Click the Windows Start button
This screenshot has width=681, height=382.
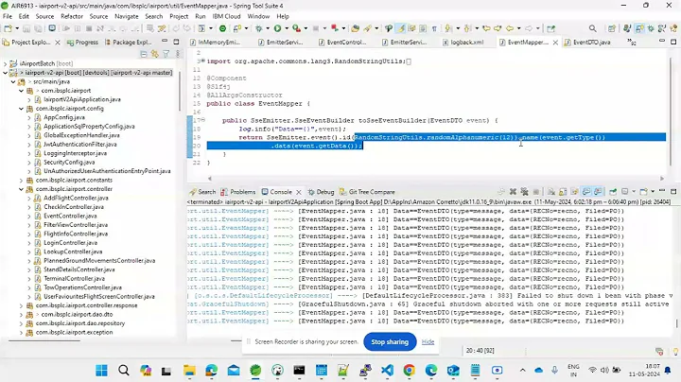(x=101, y=371)
